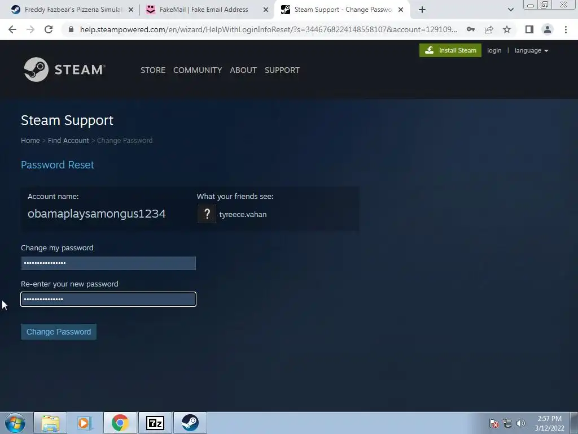Open the ABOUT menu
The height and width of the screenshot is (434, 578).
pos(243,70)
